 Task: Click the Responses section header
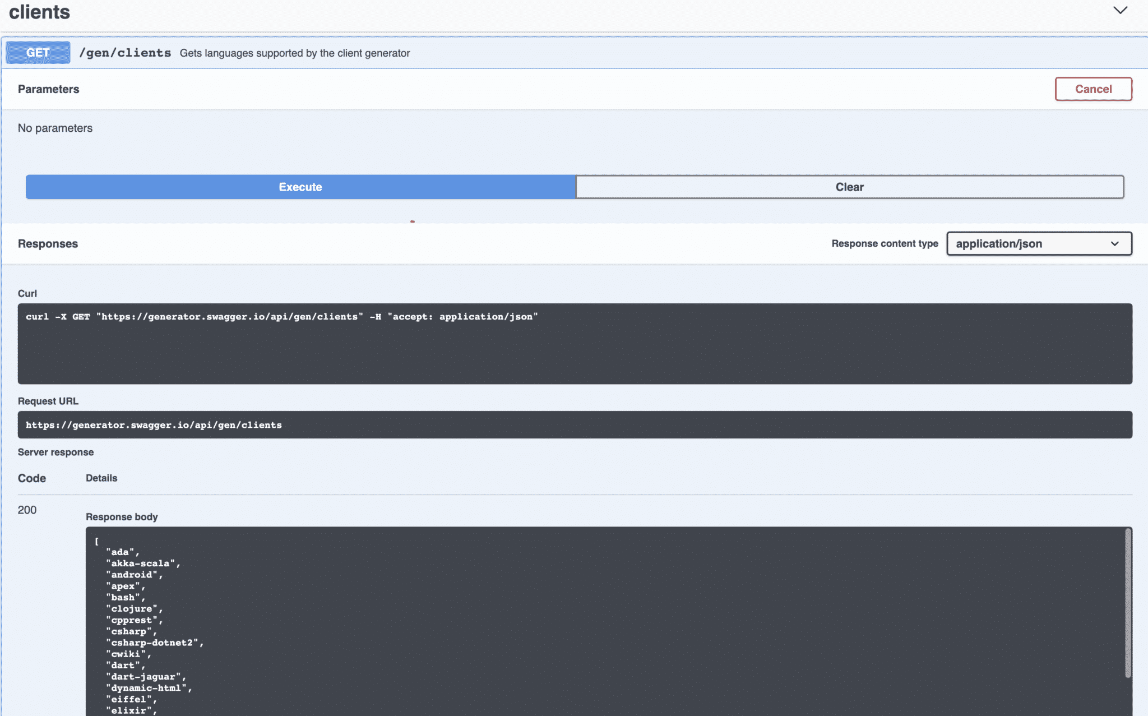click(x=48, y=243)
